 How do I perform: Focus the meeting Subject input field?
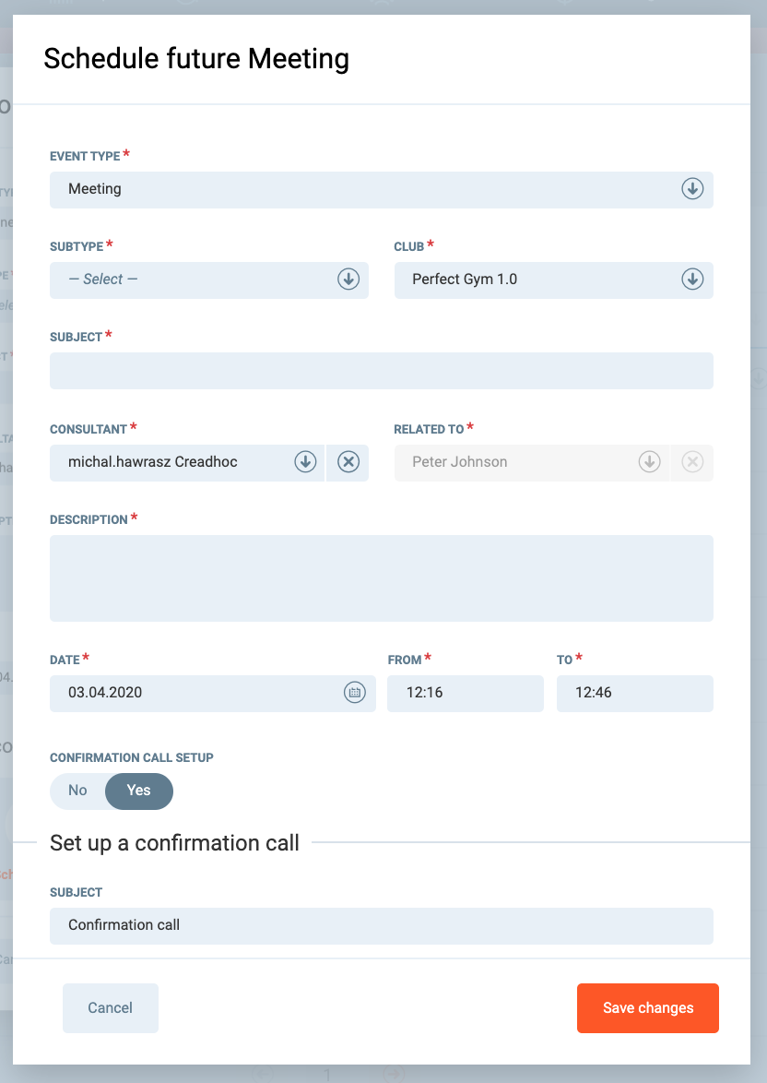pyautogui.click(x=381, y=371)
